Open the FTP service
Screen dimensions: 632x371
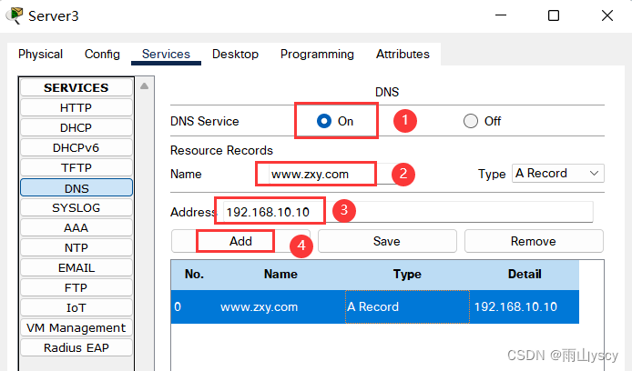76,287
